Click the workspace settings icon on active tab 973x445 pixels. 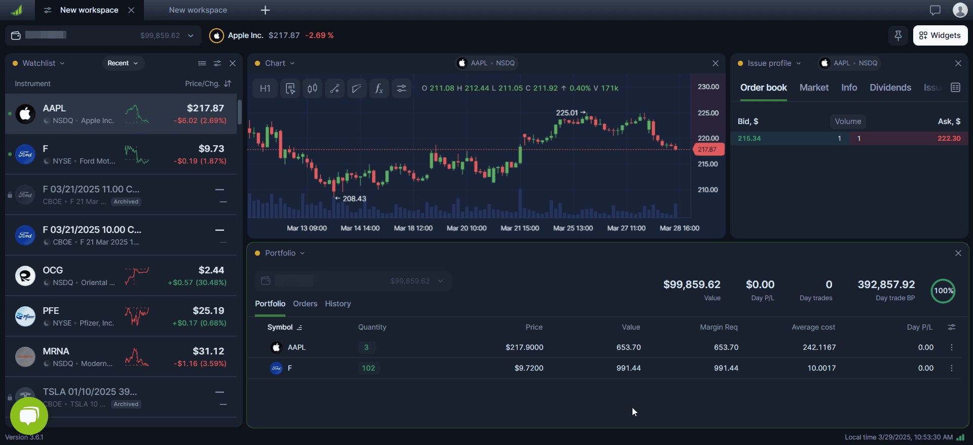coord(48,10)
